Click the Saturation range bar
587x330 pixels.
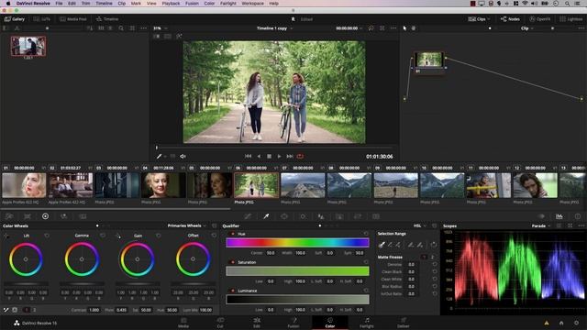[x=297, y=271]
